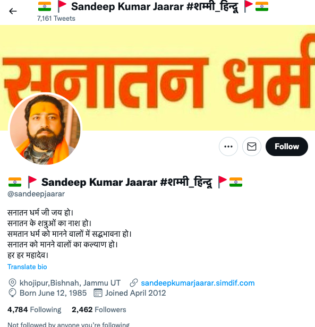Open the profile avatar photo
315x327 pixels.
click(45, 129)
